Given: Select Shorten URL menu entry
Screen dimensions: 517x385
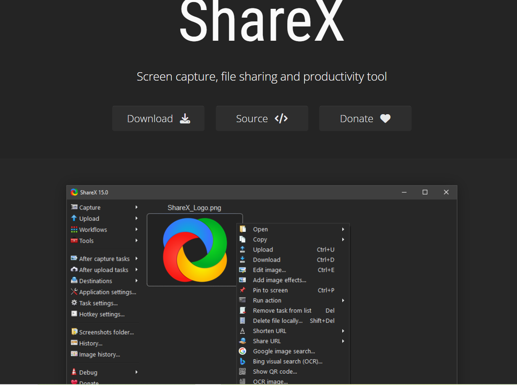Looking at the screenshot, I should click(293, 331).
